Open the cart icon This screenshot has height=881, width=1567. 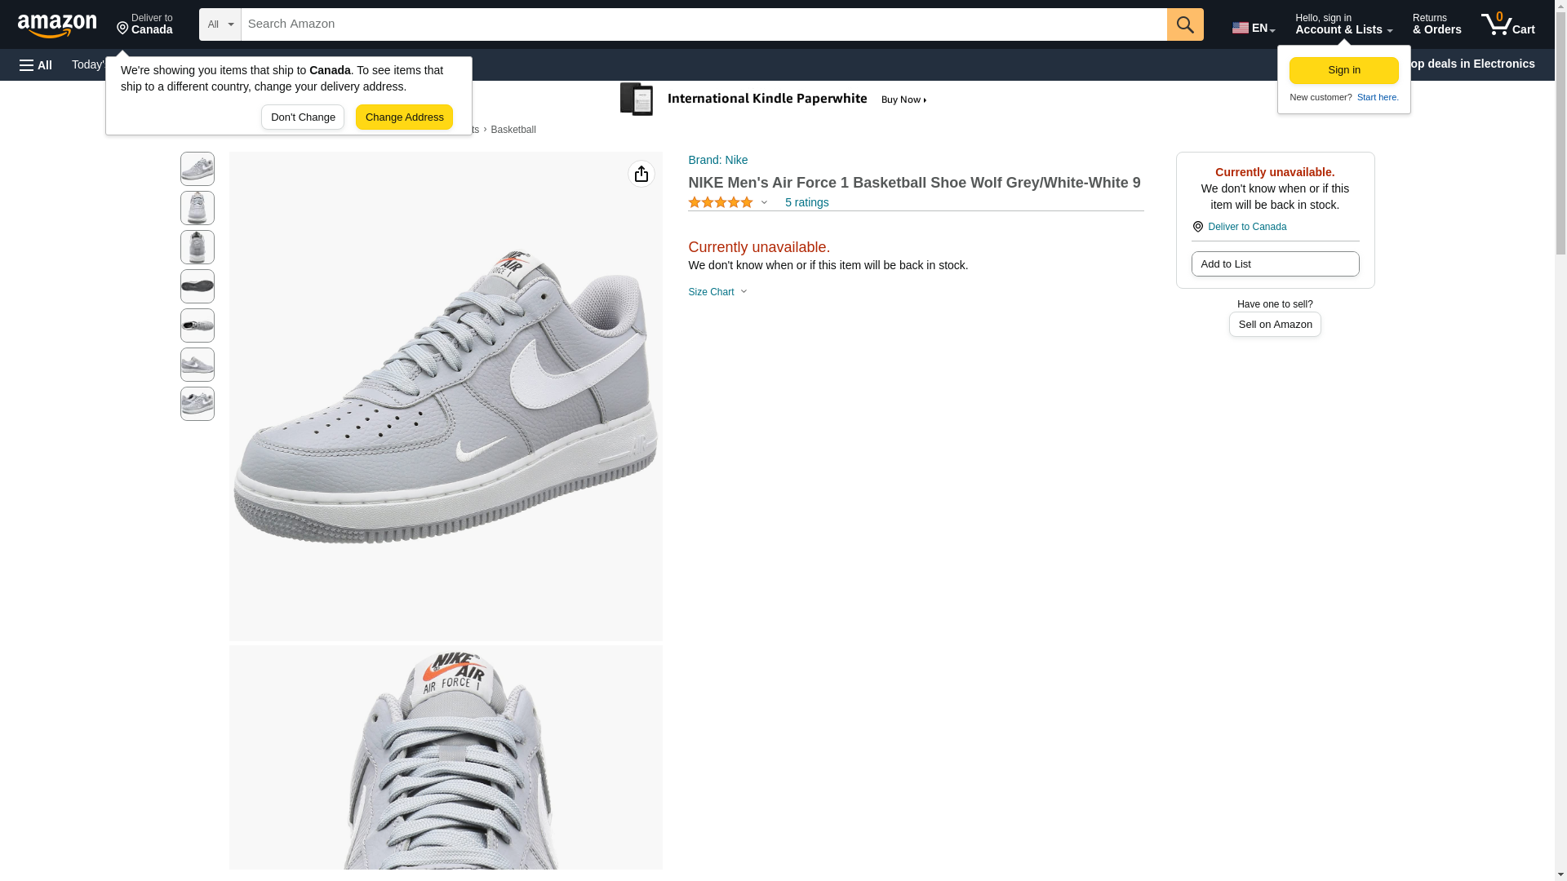(x=1507, y=24)
